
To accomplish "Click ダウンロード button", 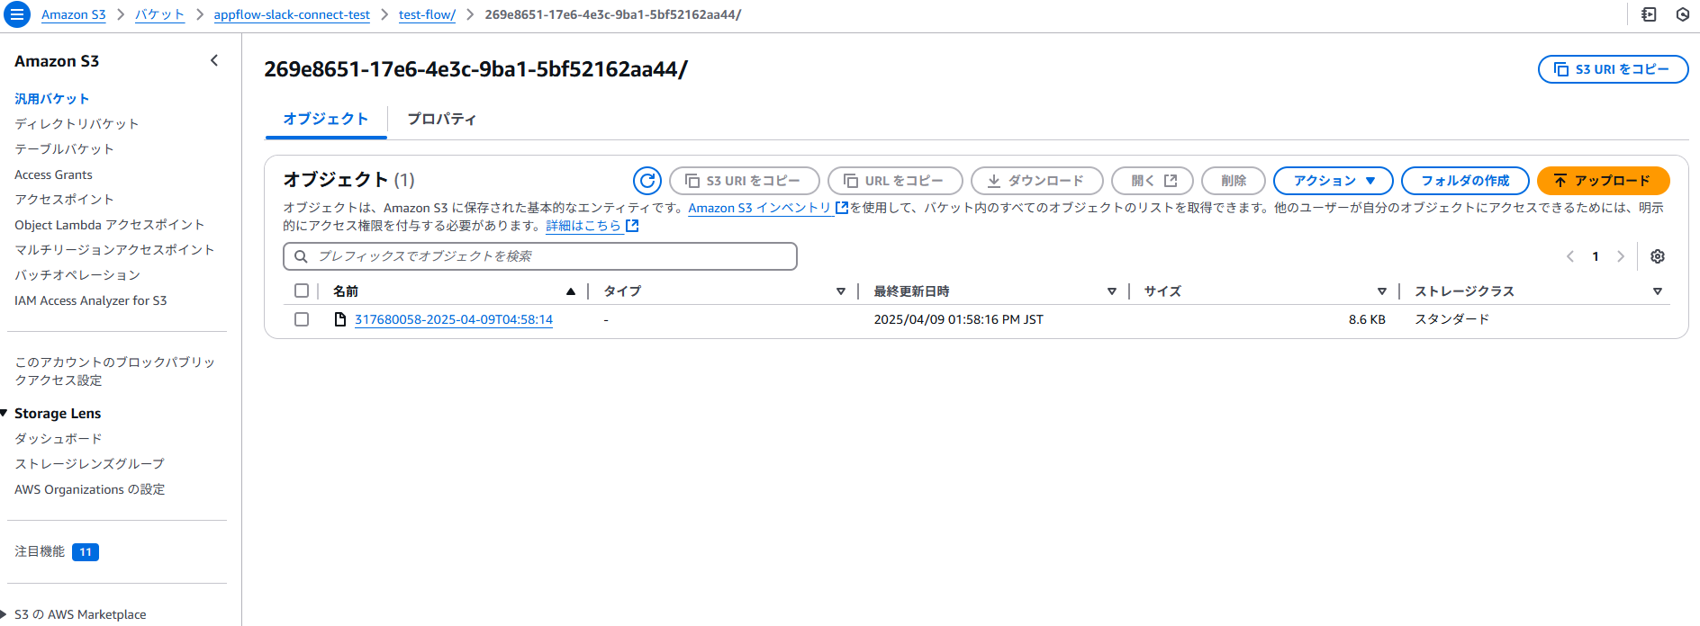I will coord(1036,181).
